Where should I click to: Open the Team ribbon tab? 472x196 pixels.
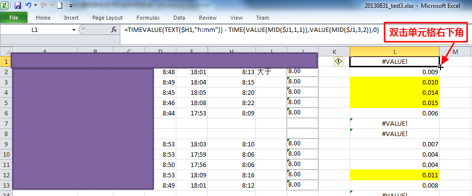coord(262,18)
